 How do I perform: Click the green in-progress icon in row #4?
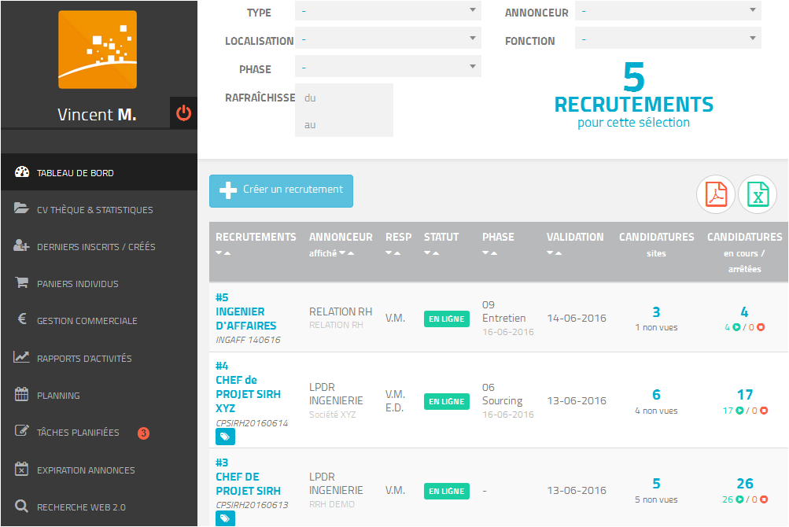click(x=739, y=411)
